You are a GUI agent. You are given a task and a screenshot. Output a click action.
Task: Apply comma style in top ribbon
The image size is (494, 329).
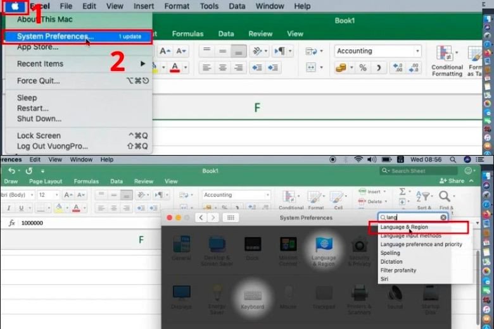[x=379, y=68]
